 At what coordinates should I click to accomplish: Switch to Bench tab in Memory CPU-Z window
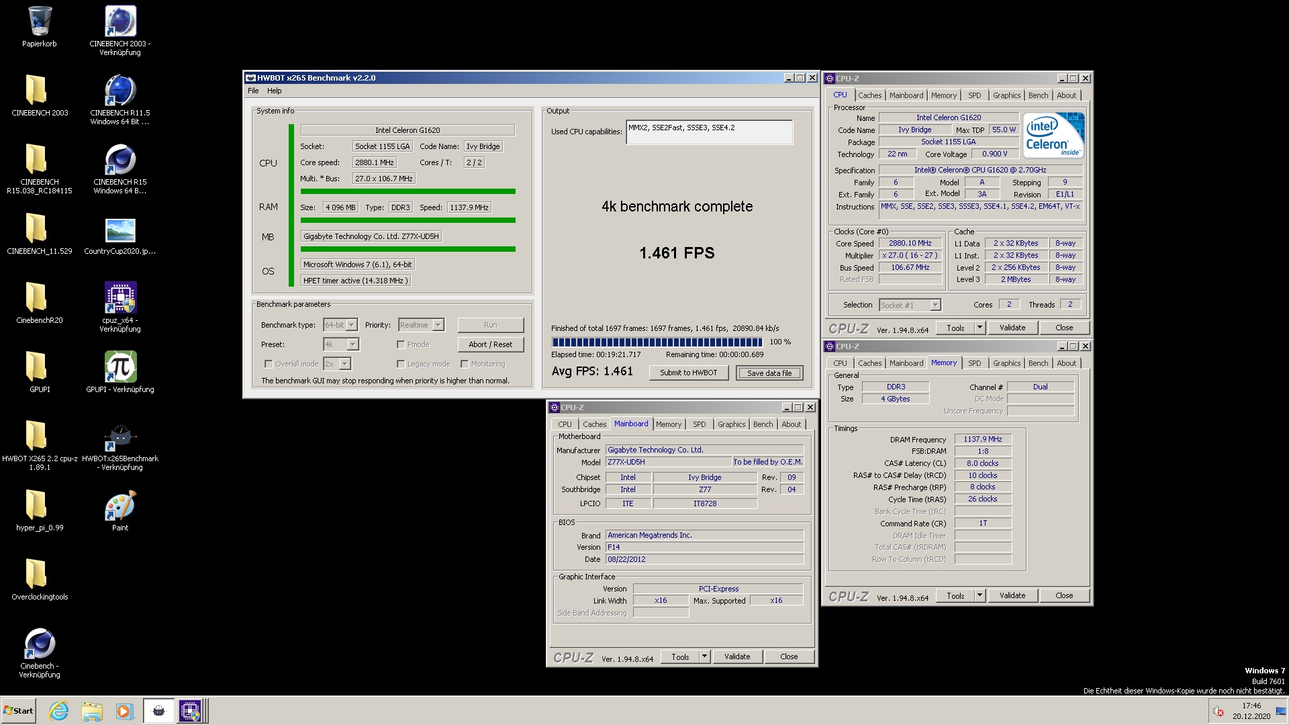pyautogui.click(x=1038, y=363)
